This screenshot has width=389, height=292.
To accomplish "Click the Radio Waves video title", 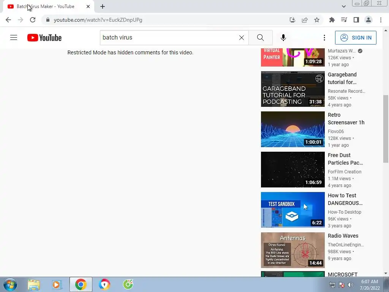I will click(x=343, y=236).
